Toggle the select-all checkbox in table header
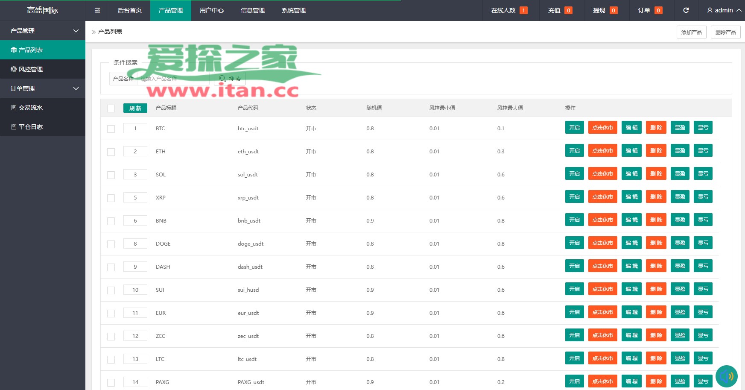This screenshot has height=390, width=745. 111,108
